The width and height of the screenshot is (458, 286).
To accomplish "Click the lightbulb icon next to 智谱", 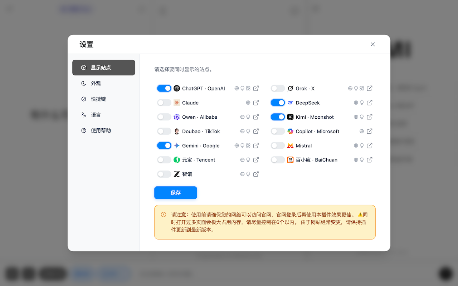I will [248, 174].
